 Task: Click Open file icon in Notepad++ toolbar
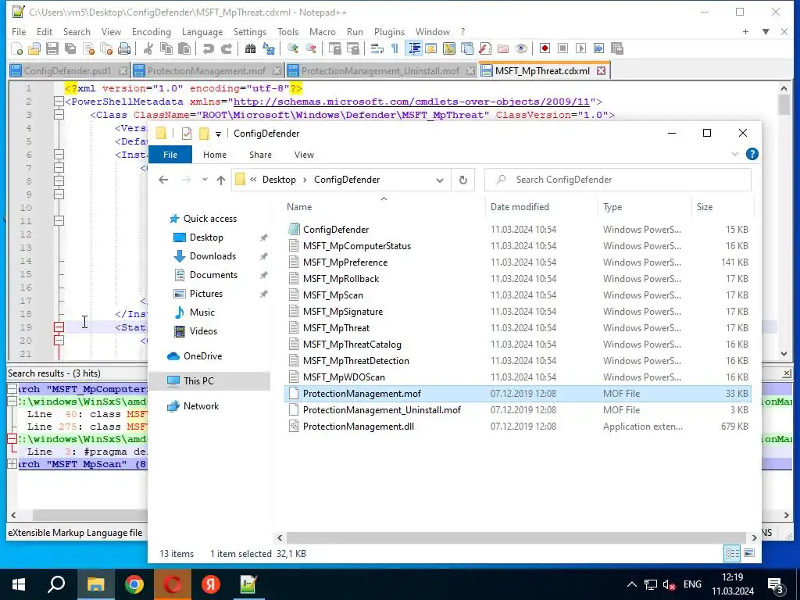click(x=34, y=48)
